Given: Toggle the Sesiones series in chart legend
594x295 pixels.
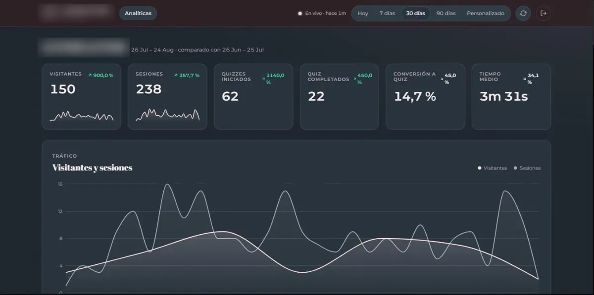Looking at the screenshot, I should [x=527, y=168].
